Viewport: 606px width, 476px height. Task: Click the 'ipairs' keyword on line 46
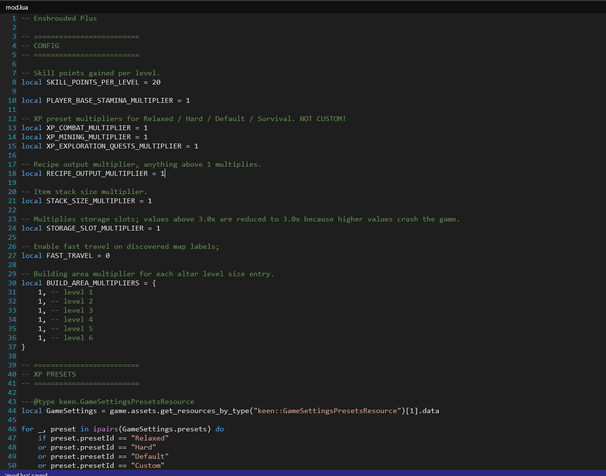pyautogui.click(x=106, y=429)
